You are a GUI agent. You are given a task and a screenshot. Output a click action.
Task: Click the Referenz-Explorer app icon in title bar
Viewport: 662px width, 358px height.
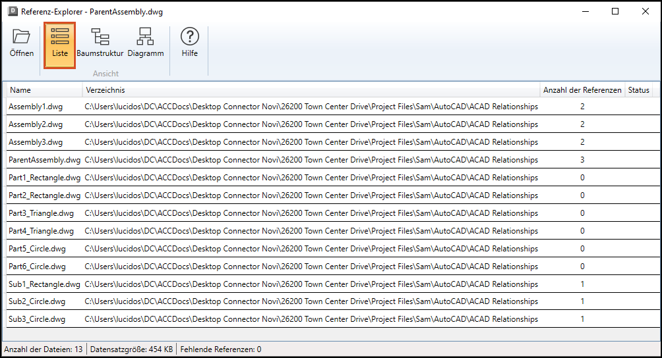pos(13,11)
